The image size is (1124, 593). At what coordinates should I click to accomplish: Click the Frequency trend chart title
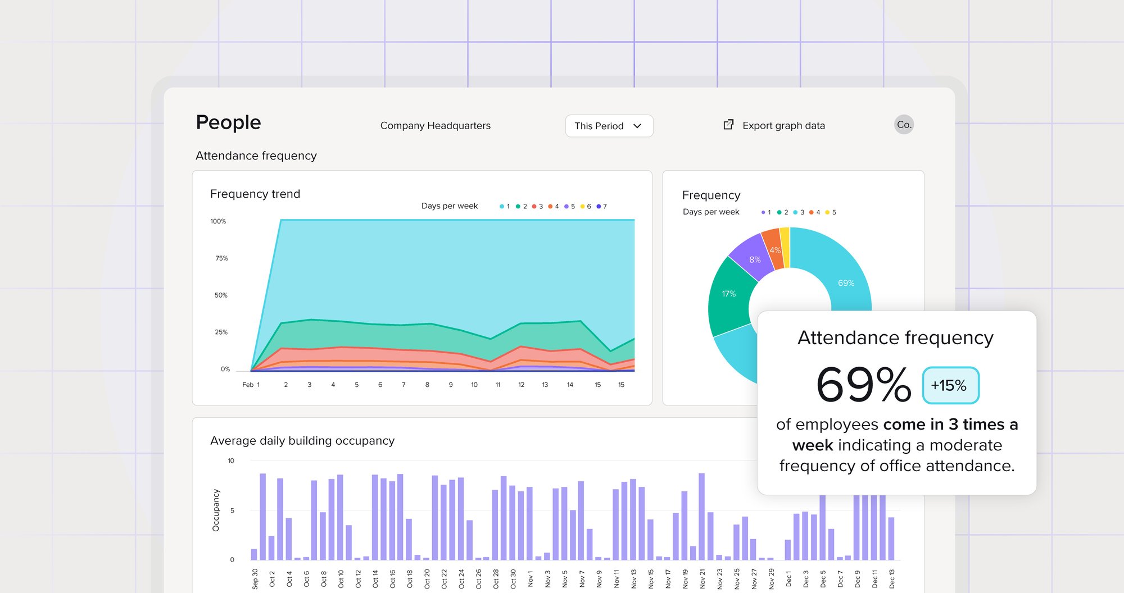point(255,194)
